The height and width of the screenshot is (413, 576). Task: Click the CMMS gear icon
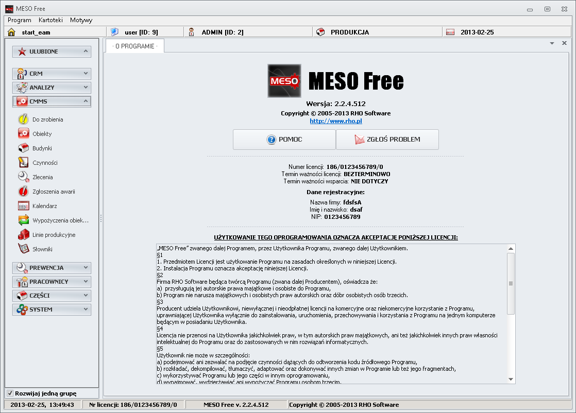[22, 101]
